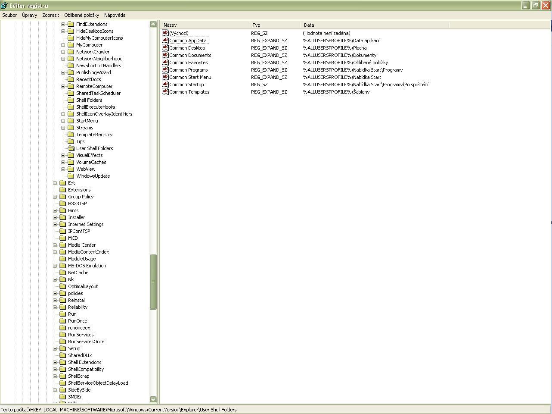Viewport: 552px width, 414px height.
Task: Open the Nápověda menu
Action: (115, 15)
